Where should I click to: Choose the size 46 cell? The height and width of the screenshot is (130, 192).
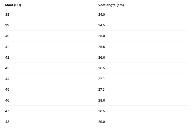7,100
